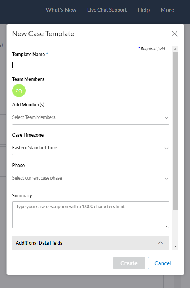Click the Select current case phase placeholder
Screen dimensions: 190x288
pos(37,178)
